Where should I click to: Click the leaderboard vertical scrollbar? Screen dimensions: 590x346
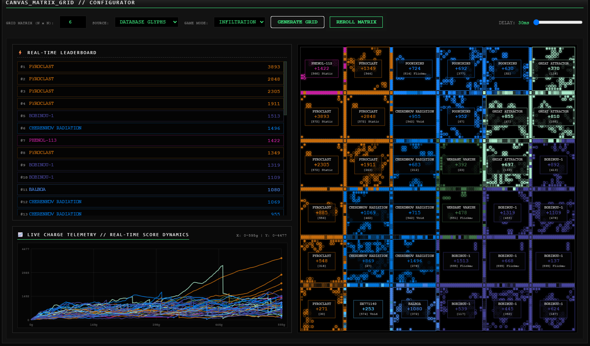[x=285, y=88]
